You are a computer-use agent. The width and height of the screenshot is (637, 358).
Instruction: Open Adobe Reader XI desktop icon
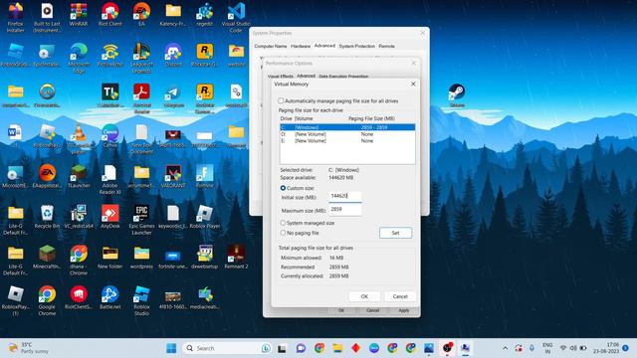[x=110, y=179]
